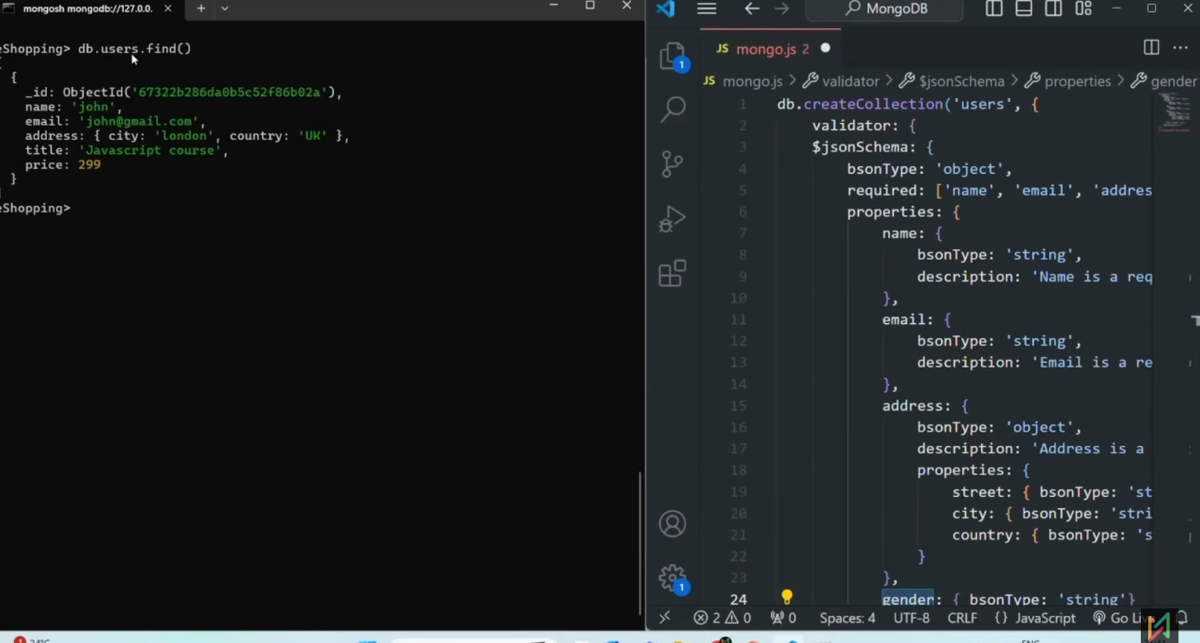Image resolution: width=1200 pixels, height=643 pixels.
Task: Open the notifications bell in status bar
Action: [x=1182, y=618]
